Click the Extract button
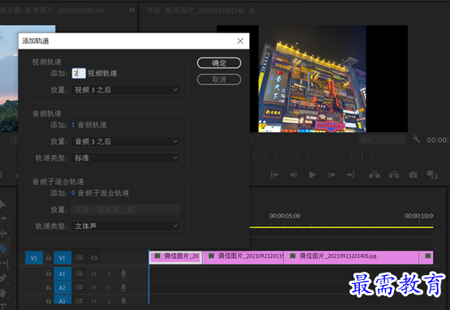450x310 pixels. pos(394,174)
